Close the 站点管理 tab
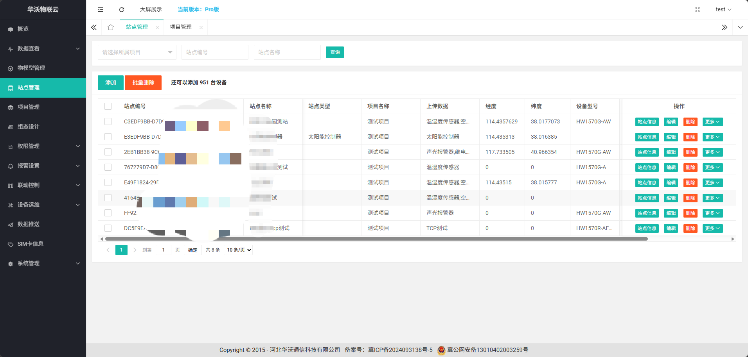Viewport: 748px width, 357px height. click(x=157, y=27)
